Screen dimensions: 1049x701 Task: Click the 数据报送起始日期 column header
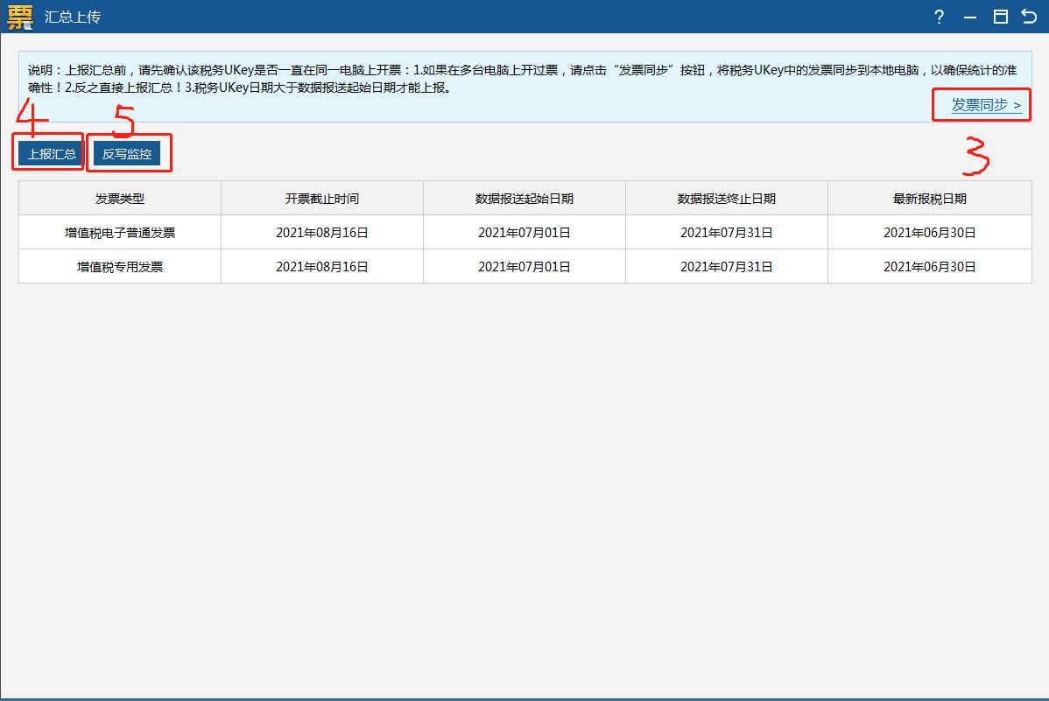click(x=524, y=197)
